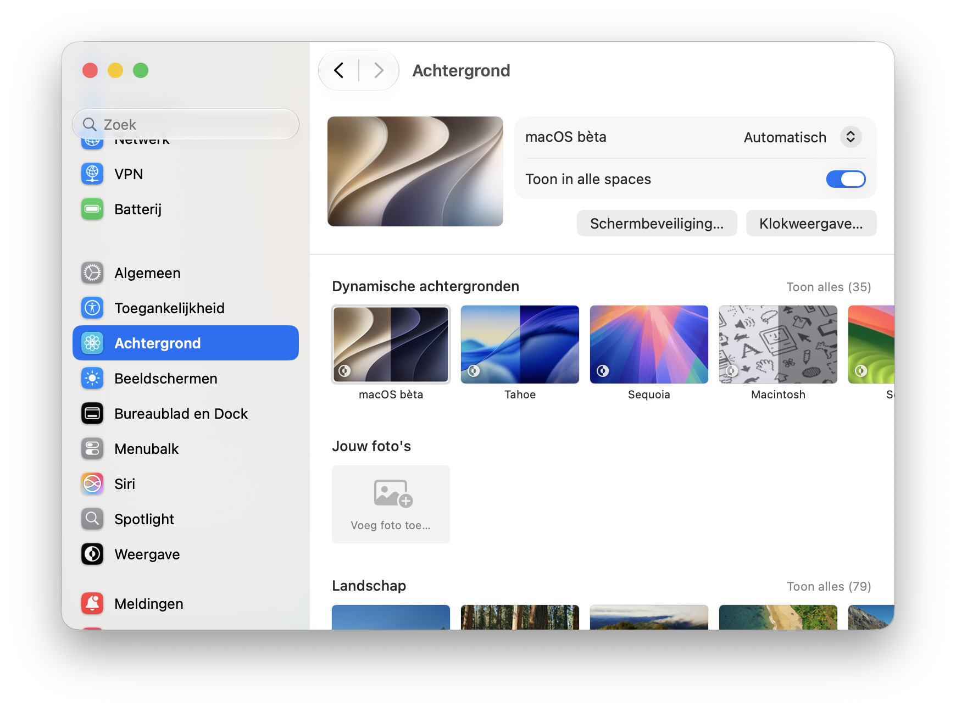Click the Klokweergave... button

(811, 224)
